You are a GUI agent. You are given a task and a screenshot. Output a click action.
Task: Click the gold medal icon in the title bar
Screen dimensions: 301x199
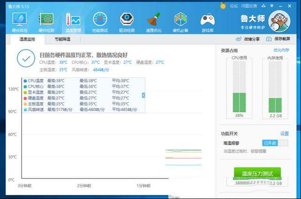(x=223, y=6)
